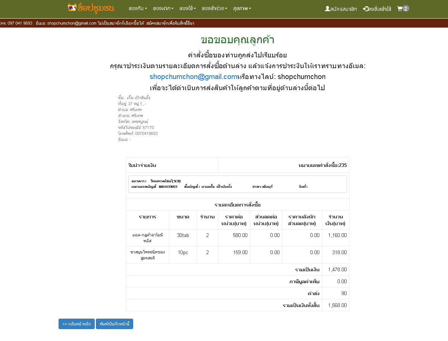448x341 pixels.
Task: Click the order number 235 text
Action: 323,165
